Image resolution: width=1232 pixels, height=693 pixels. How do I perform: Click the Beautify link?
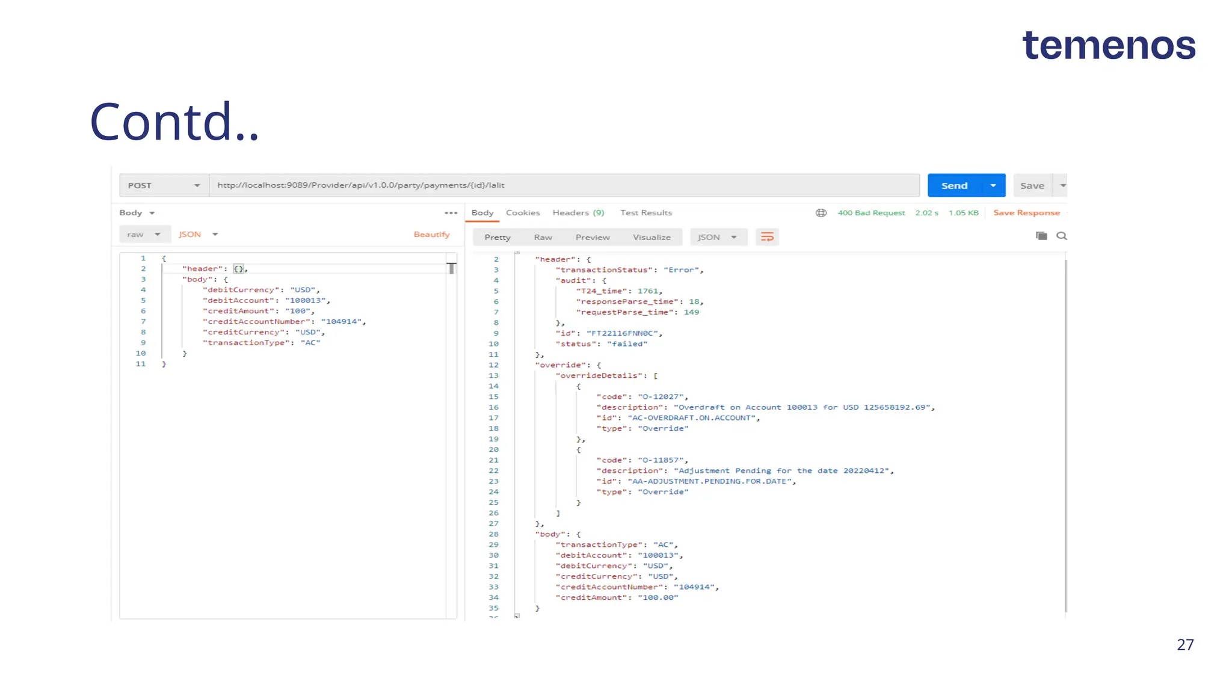pyautogui.click(x=431, y=235)
